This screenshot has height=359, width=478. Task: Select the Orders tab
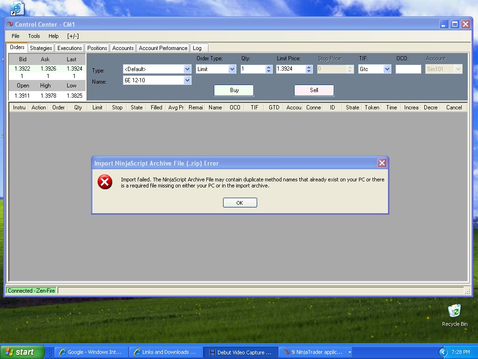[x=17, y=47]
